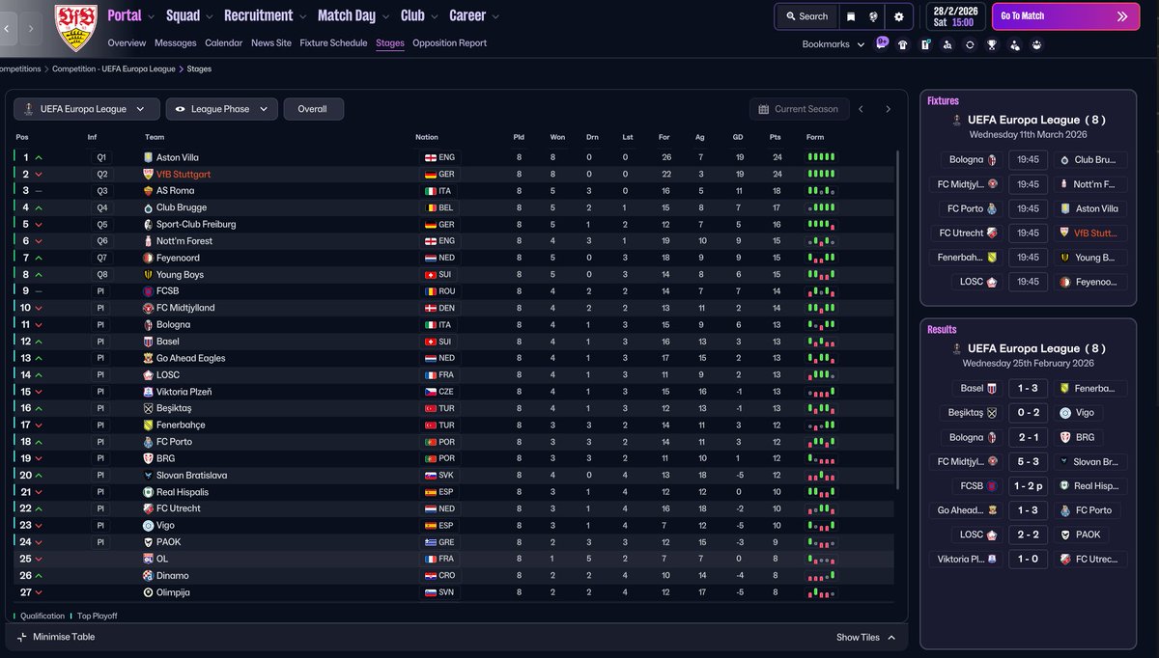Open the Basel 1 - 3 result score
The height and width of the screenshot is (658, 1159).
tap(1028, 388)
